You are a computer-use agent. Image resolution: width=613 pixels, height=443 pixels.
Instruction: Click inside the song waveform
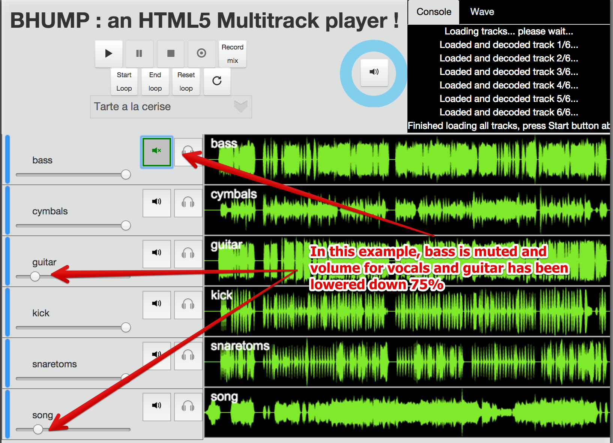[407, 413]
